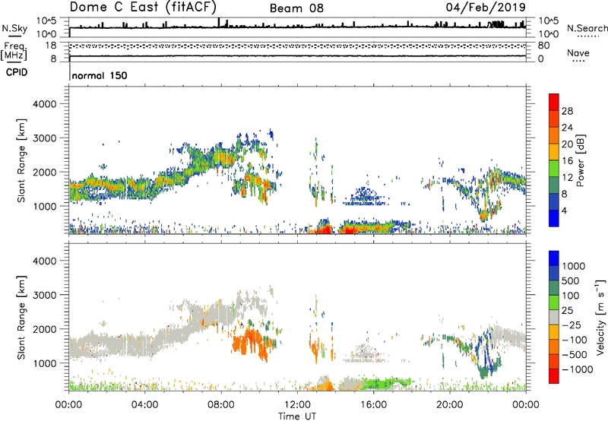This screenshot has height=421, width=608.
Task: Click the power panel "Slant Range [km]" axis title
Action: (x=21, y=160)
